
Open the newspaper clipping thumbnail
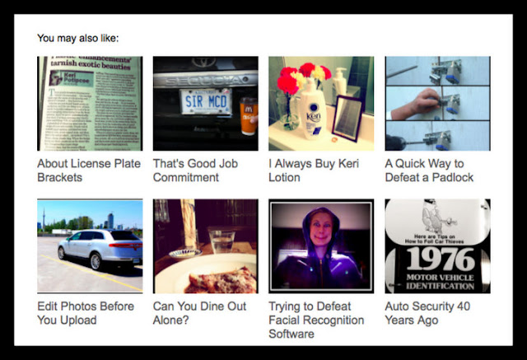pos(90,104)
